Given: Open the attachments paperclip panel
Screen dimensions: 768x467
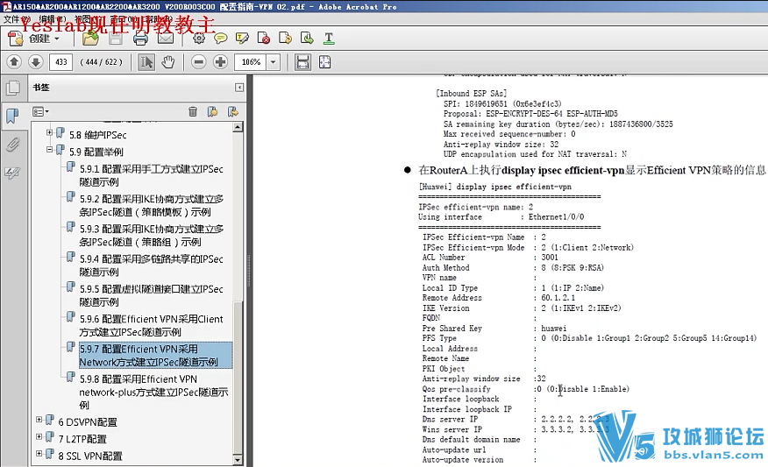Looking at the screenshot, I should [x=12, y=145].
